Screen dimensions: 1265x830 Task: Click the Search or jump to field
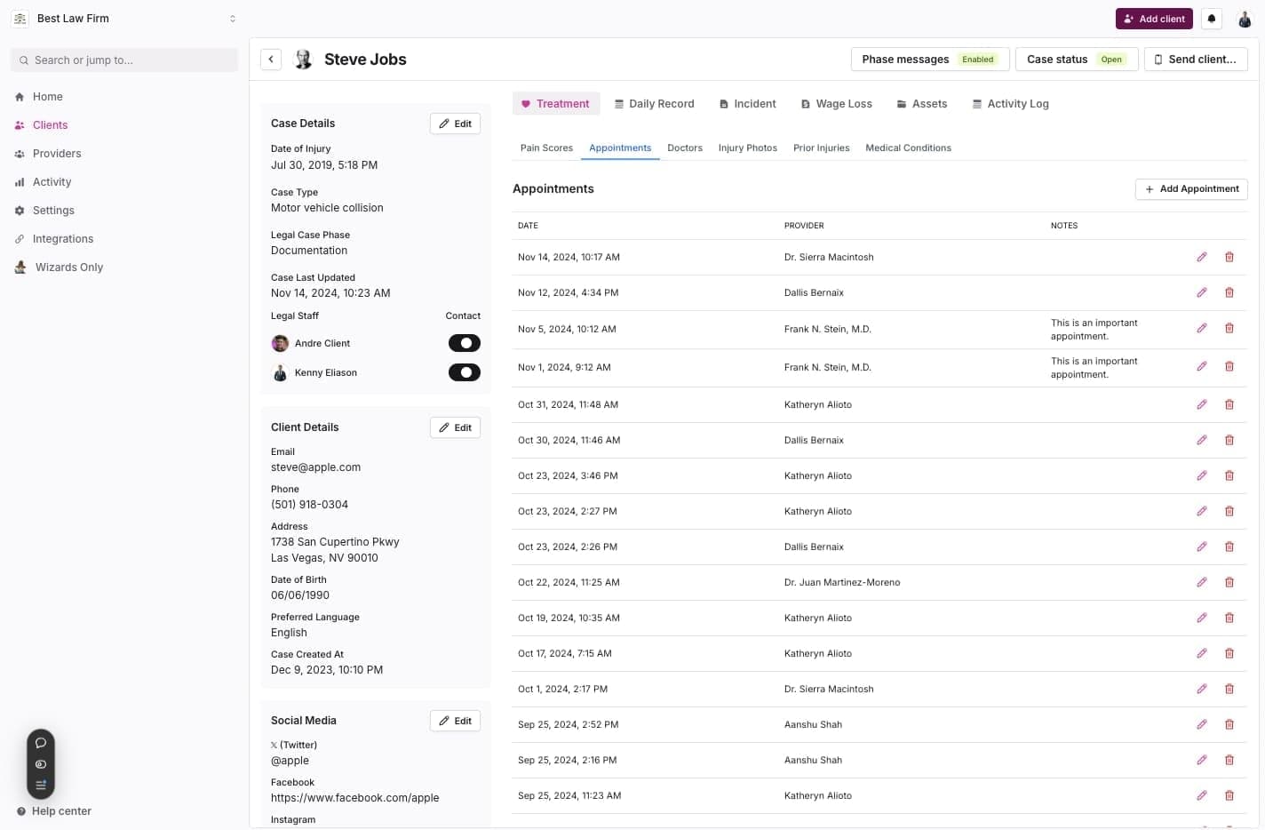(123, 60)
